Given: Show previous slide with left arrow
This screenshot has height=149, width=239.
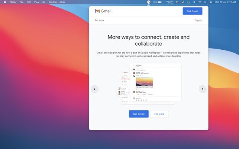Looking at the screenshot, I should 95,89.
